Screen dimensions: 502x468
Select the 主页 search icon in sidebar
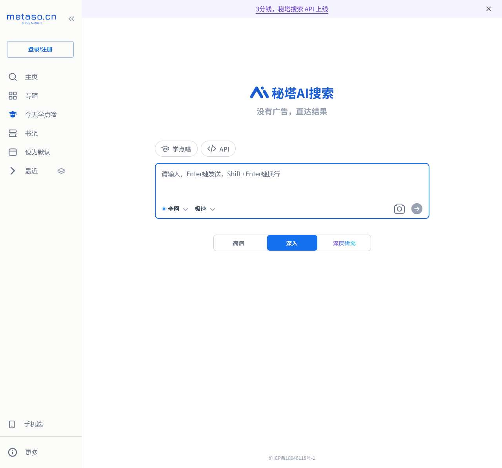pos(13,77)
